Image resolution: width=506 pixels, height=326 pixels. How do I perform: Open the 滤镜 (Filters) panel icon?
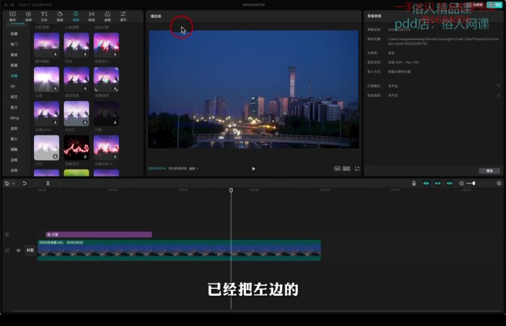[107, 15]
